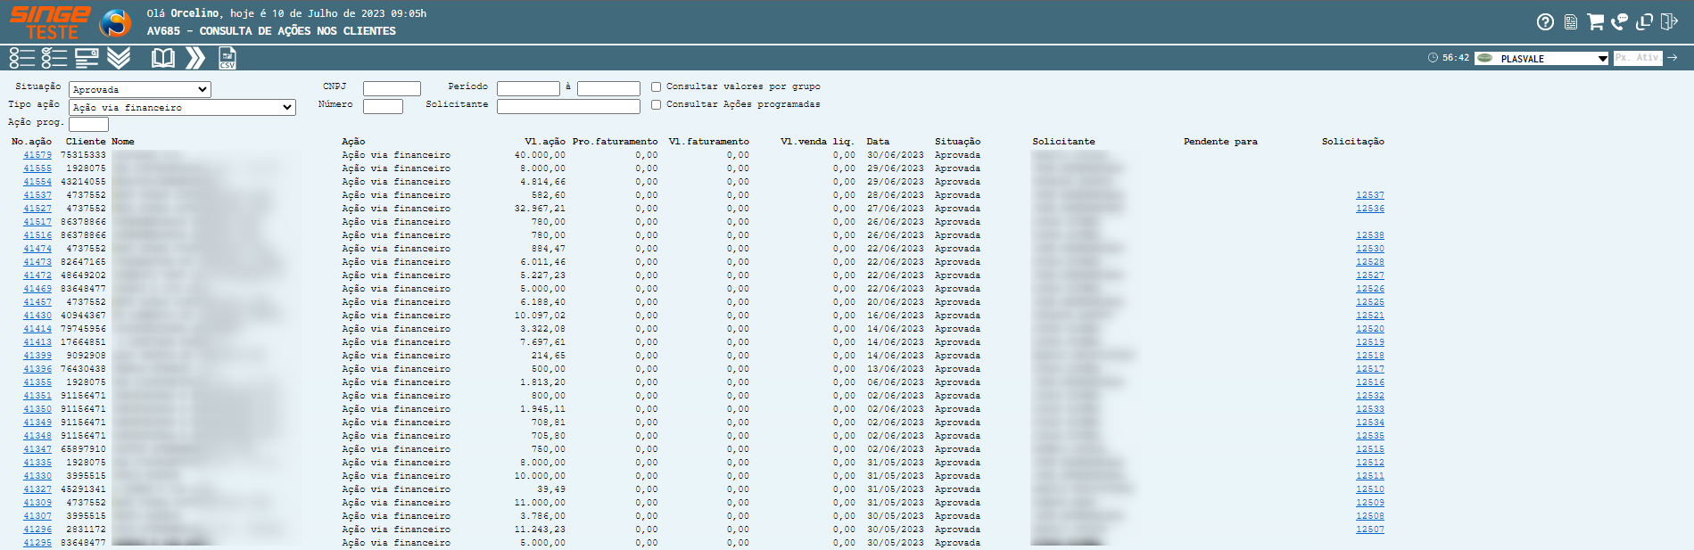Image resolution: width=1694 pixels, height=550 pixels.
Task: Open help with the question mark icon
Action: click(1546, 21)
